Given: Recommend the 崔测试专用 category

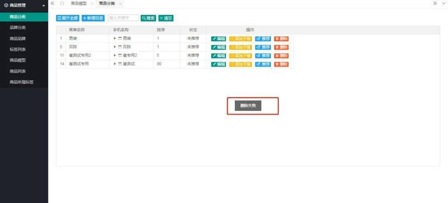Looking at the screenshot, I should (263, 64).
